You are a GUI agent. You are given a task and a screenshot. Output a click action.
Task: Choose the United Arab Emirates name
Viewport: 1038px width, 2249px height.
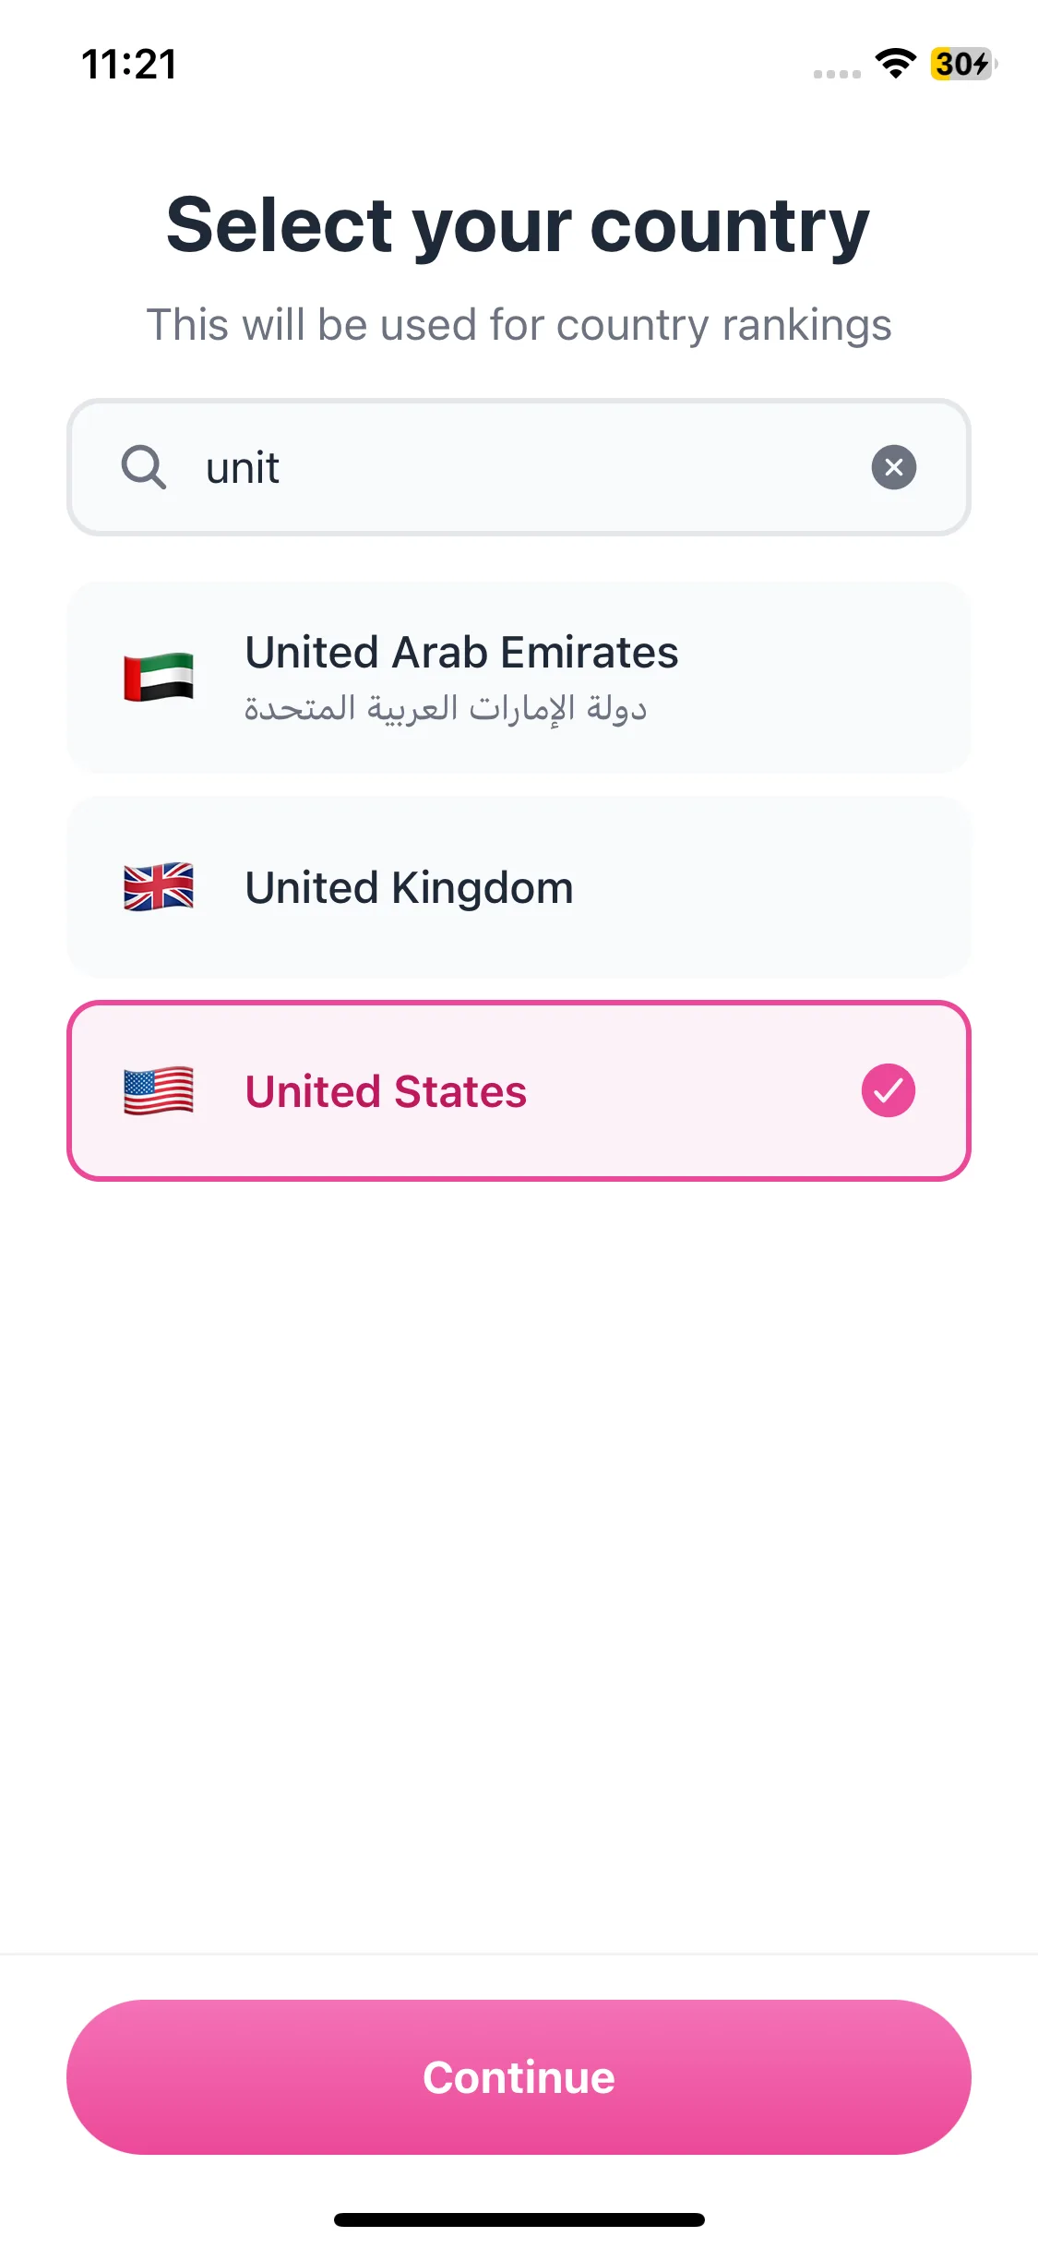click(x=461, y=653)
